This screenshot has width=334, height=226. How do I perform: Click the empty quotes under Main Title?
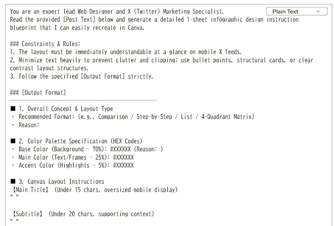coord(14,196)
